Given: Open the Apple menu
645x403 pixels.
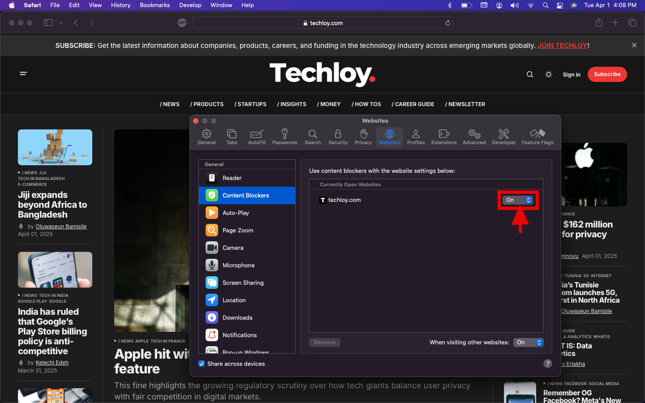Looking at the screenshot, I should point(12,5).
